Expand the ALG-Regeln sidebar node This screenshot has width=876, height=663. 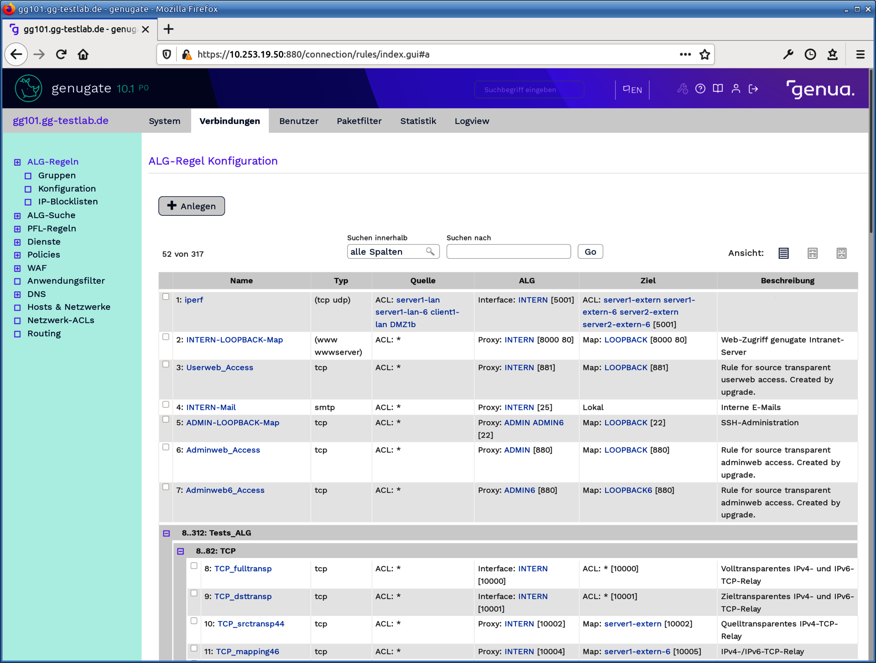[x=17, y=162]
